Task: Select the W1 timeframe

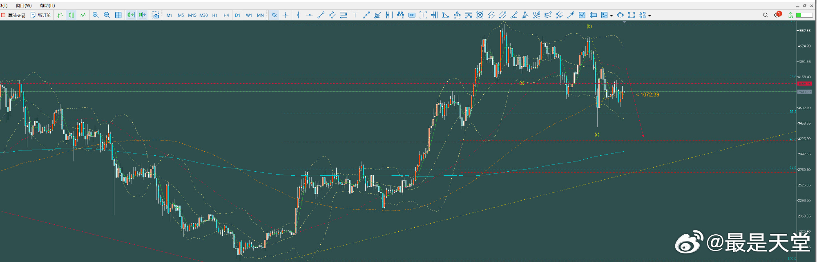Action: click(x=249, y=15)
